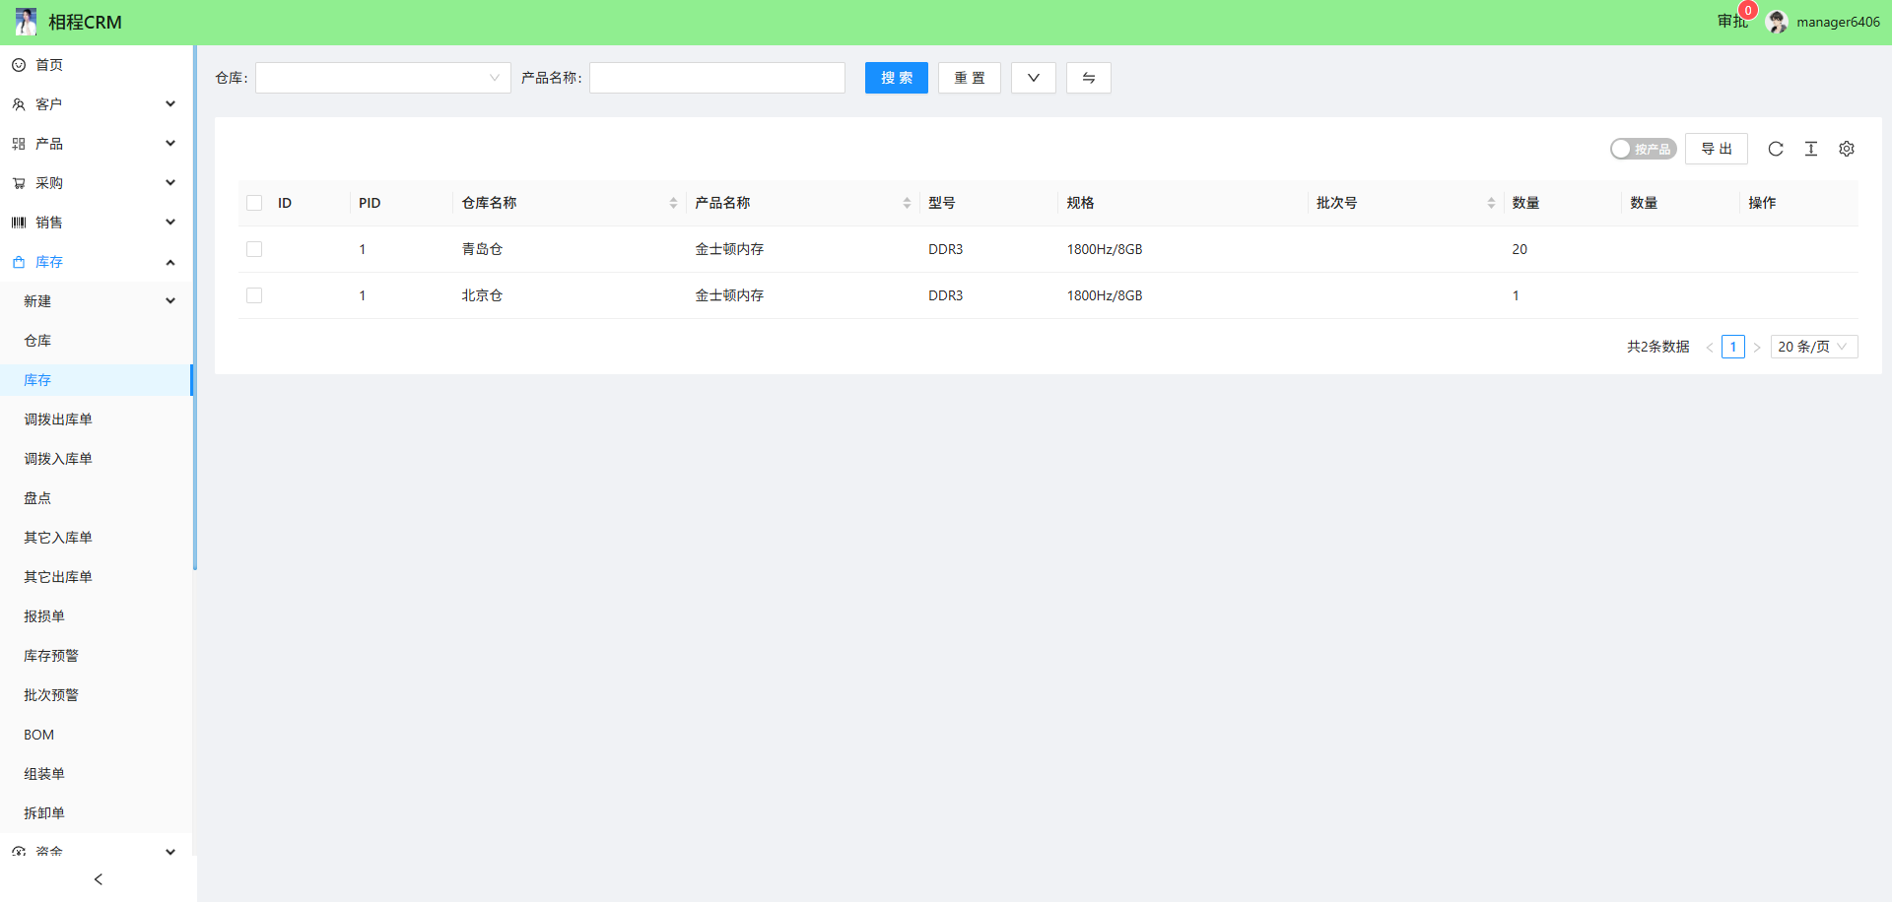1892x902 pixels.
Task: Toggle the 按产品 switch
Action: [1643, 149]
